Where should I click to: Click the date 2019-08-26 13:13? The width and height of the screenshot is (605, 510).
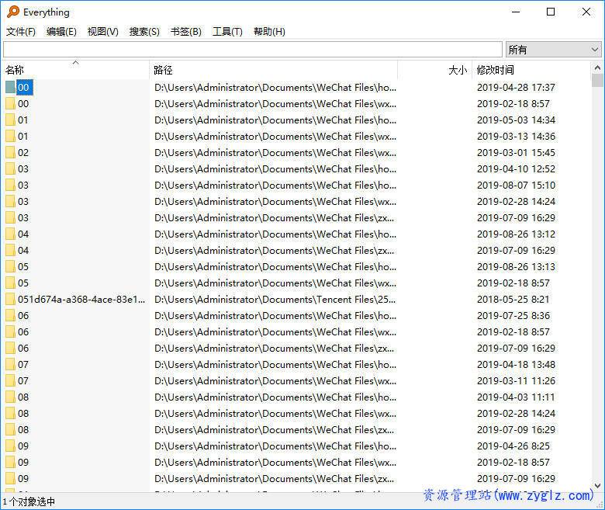click(x=516, y=267)
